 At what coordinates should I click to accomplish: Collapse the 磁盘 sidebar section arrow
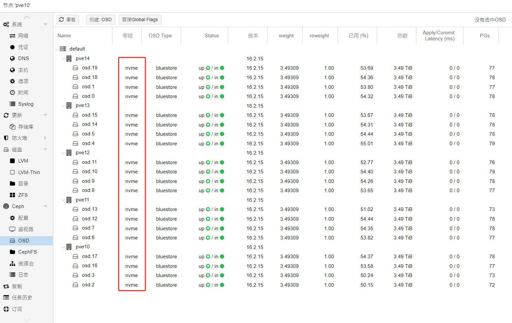[x=45, y=149]
